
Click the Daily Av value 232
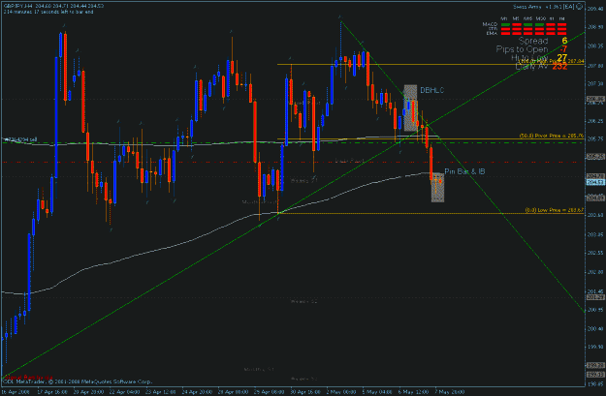tap(559, 67)
